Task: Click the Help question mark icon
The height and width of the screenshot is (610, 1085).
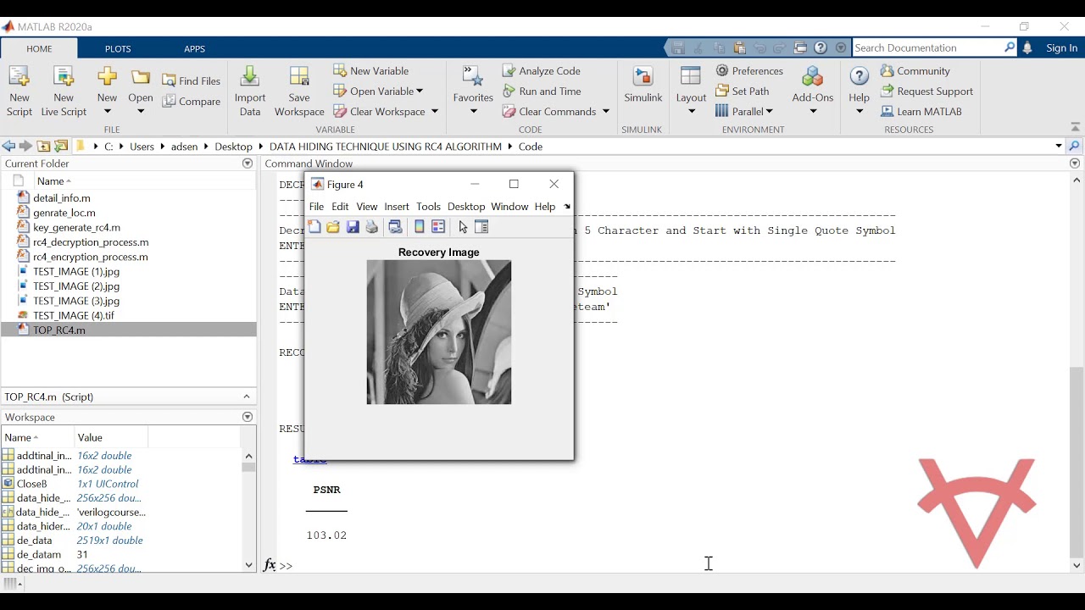Action: coord(860,76)
